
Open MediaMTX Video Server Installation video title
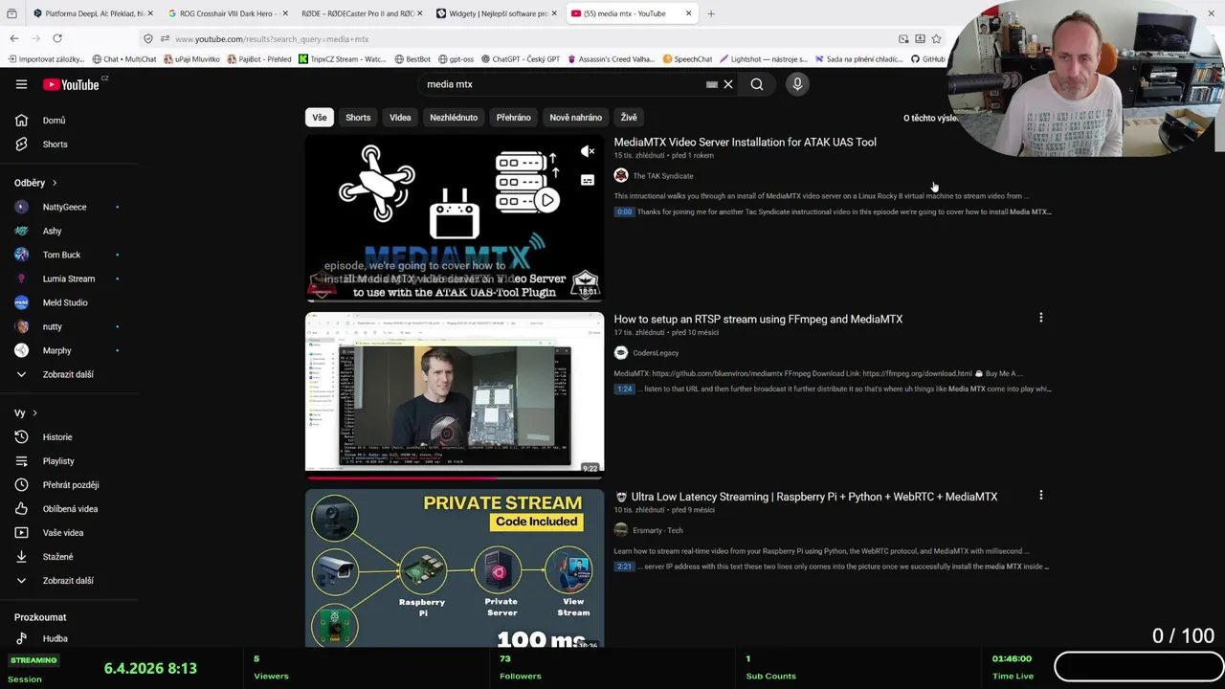tap(745, 142)
